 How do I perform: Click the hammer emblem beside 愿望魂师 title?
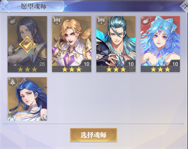pos(5,6)
